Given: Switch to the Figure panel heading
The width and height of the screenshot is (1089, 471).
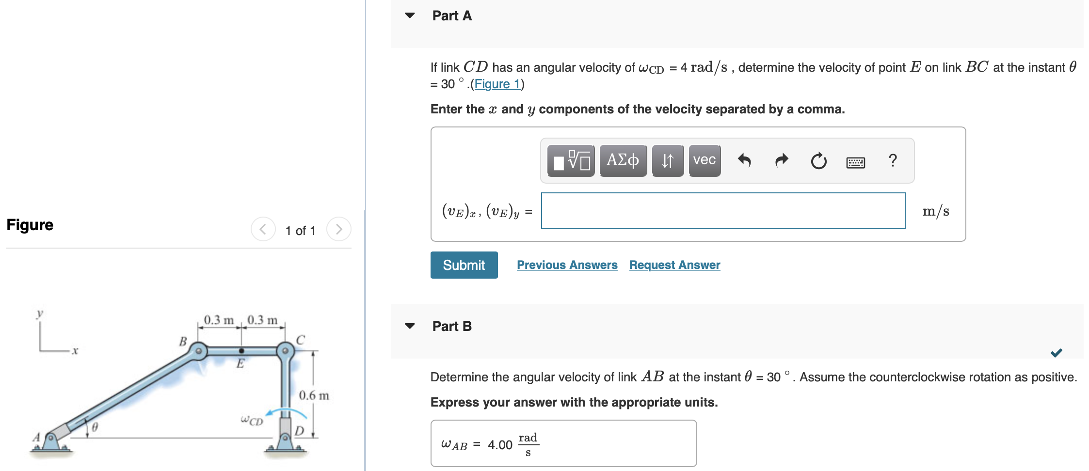Looking at the screenshot, I should coord(30,224).
